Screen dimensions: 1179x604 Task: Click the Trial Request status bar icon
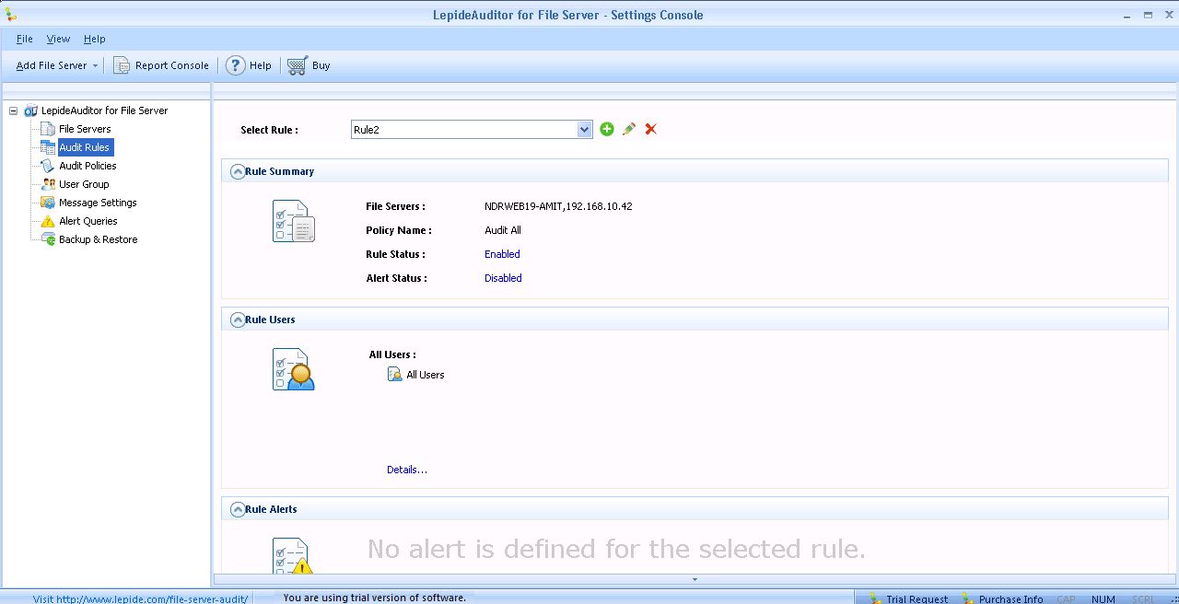(876, 598)
